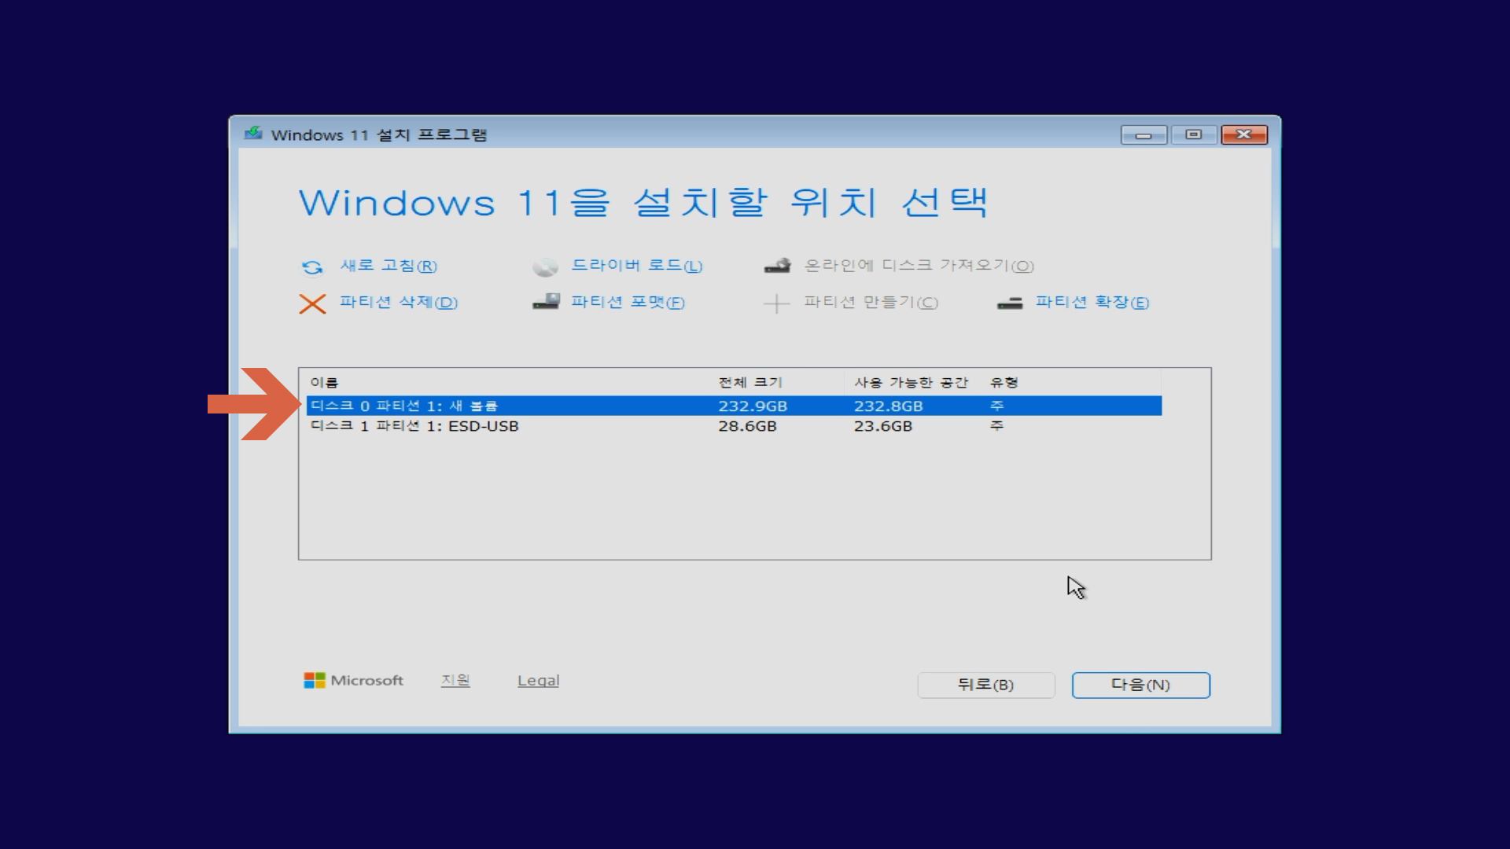Select 새로 고침(R) refresh link
The width and height of the screenshot is (1510, 849).
(x=389, y=266)
